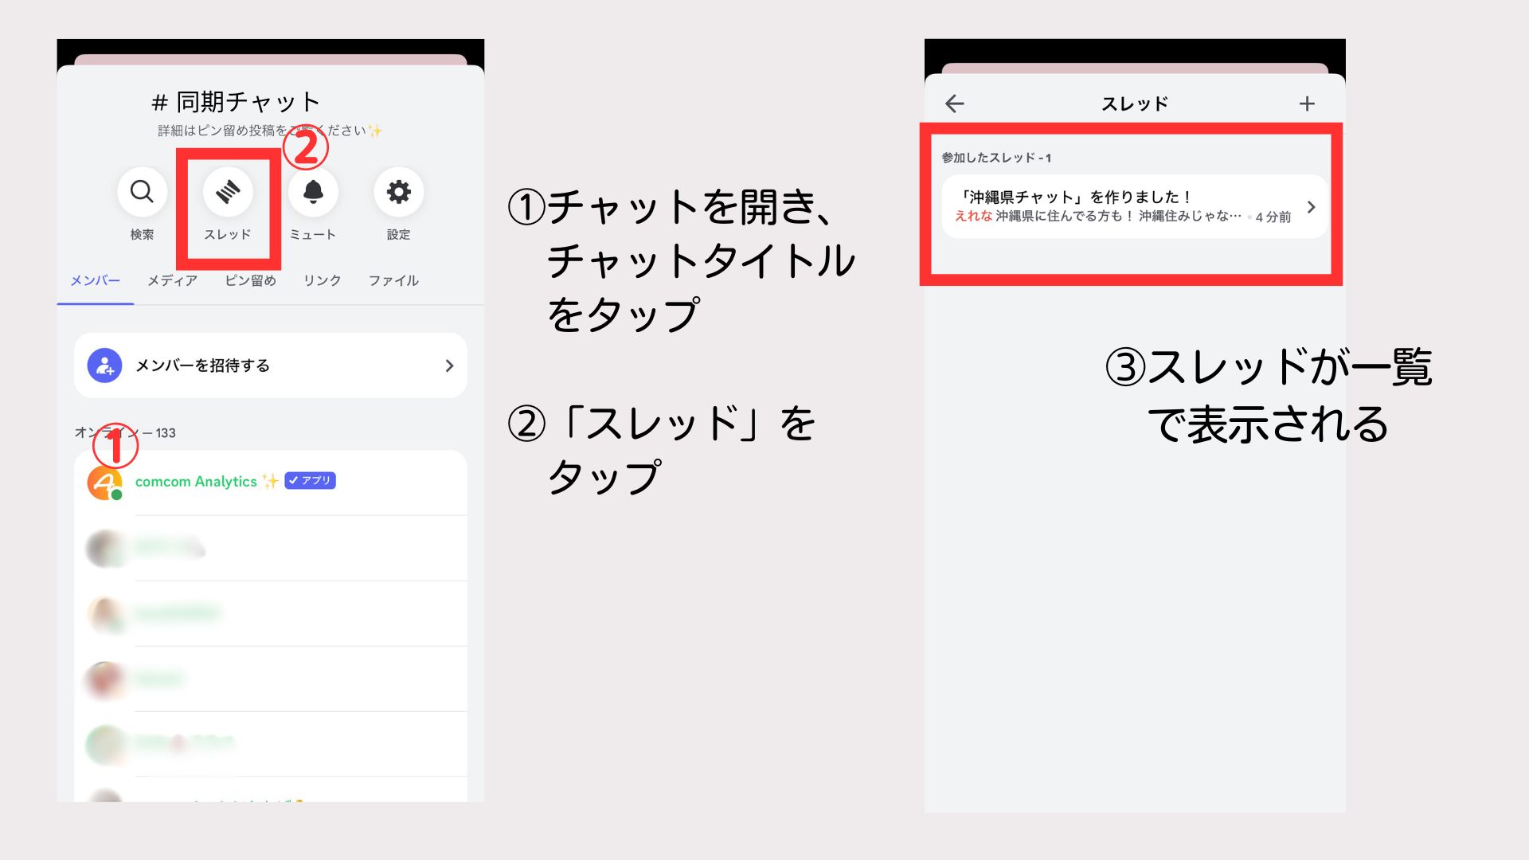Expand the 沖縄県チャット thread's chevron
The height and width of the screenshot is (860, 1529).
pyautogui.click(x=1311, y=207)
